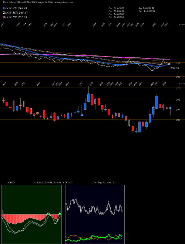The width and height of the screenshot is (185, 244).
Task: Click the '<Lows' label beside the lower row
Action: coord(182,84)
